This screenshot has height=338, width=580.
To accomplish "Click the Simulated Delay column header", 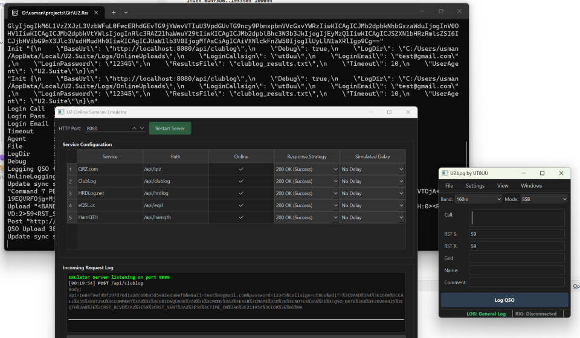I will [372, 156].
